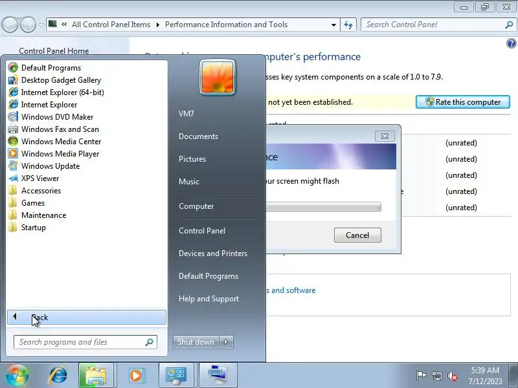
Task: Click the Start orb on taskbar
Action: click(17, 376)
